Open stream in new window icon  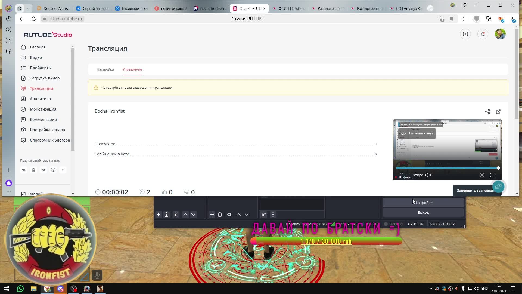coord(498,112)
